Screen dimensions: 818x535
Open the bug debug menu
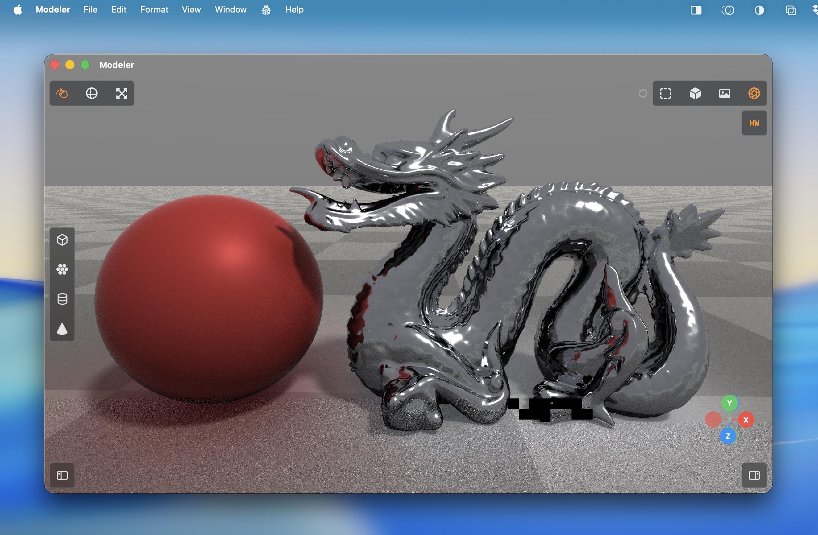click(266, 10)
